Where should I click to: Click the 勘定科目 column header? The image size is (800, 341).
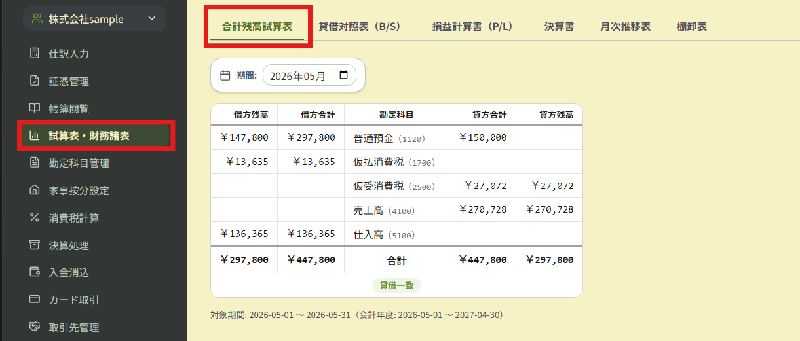[396, 115]
